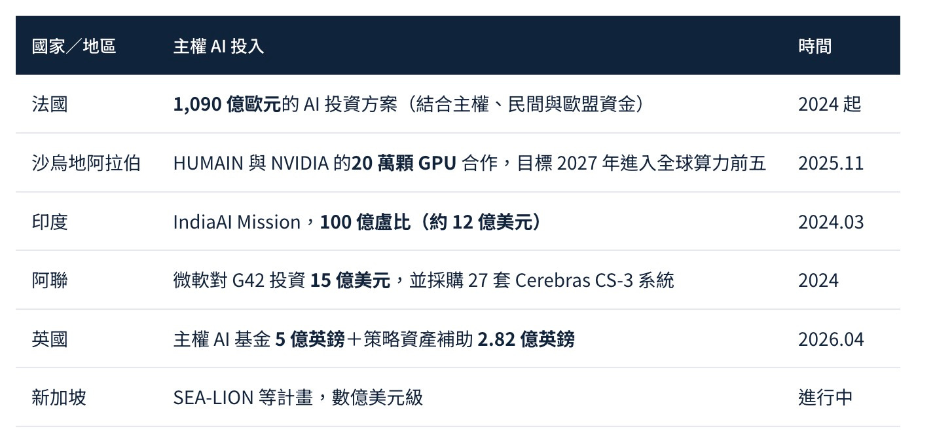Click the 2026.04 time cell
935x448 pixels.
coord(831,339)
